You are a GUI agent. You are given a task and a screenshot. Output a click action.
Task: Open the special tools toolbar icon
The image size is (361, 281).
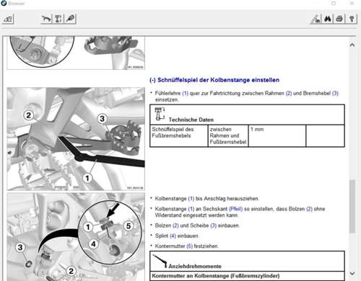tap(70, 19)
